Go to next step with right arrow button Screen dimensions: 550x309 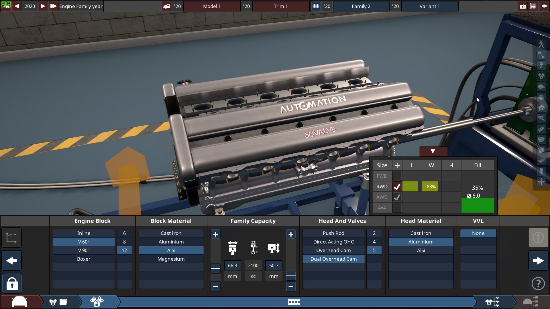(538, 261)
